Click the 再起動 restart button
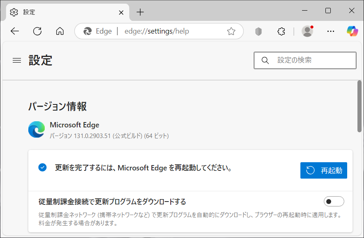This screenshot has height=238, width=364. point(324,170)
